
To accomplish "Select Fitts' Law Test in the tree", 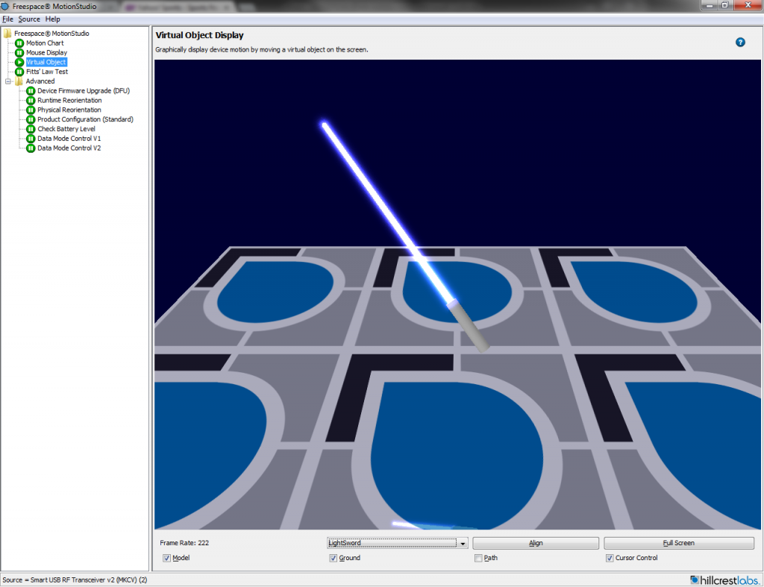I will click(47, 72).
